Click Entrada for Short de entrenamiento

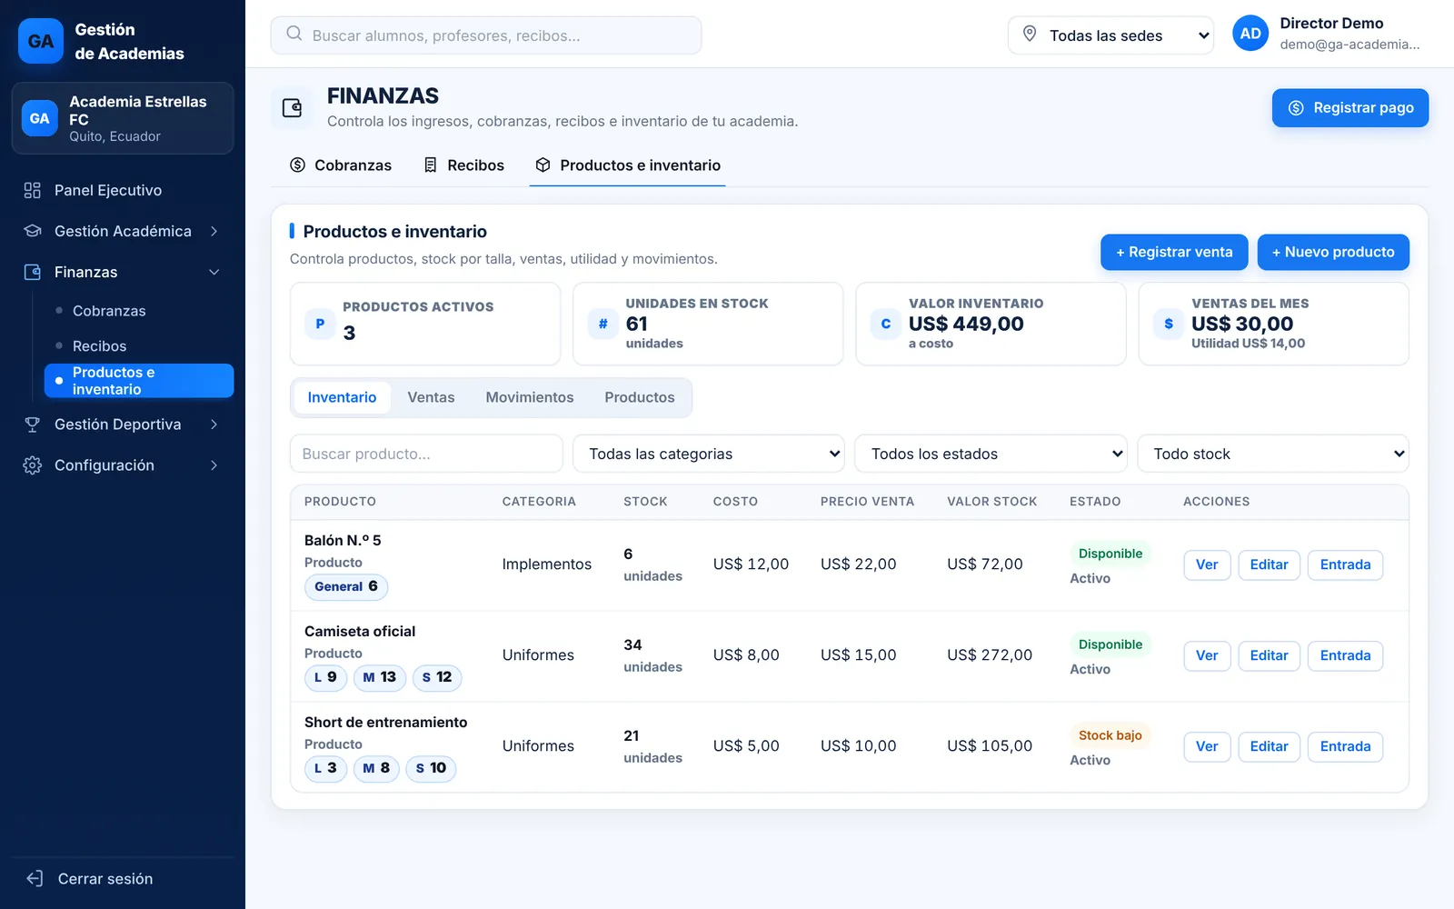tap(1345, 746)
